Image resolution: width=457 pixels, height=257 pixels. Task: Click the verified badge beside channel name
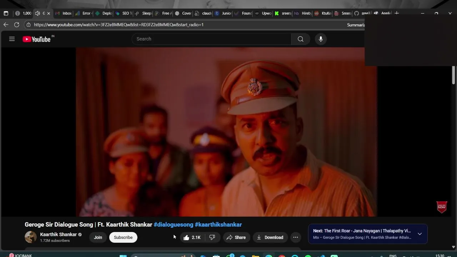(80, 235)
